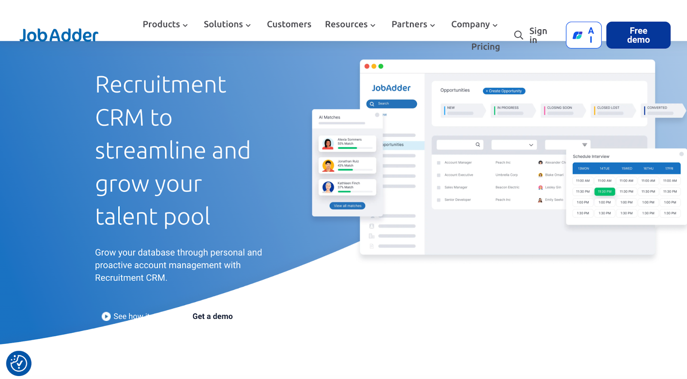Click the Beacon Electric company cell
Screen dimensions: 687x379
coord(508,188)
